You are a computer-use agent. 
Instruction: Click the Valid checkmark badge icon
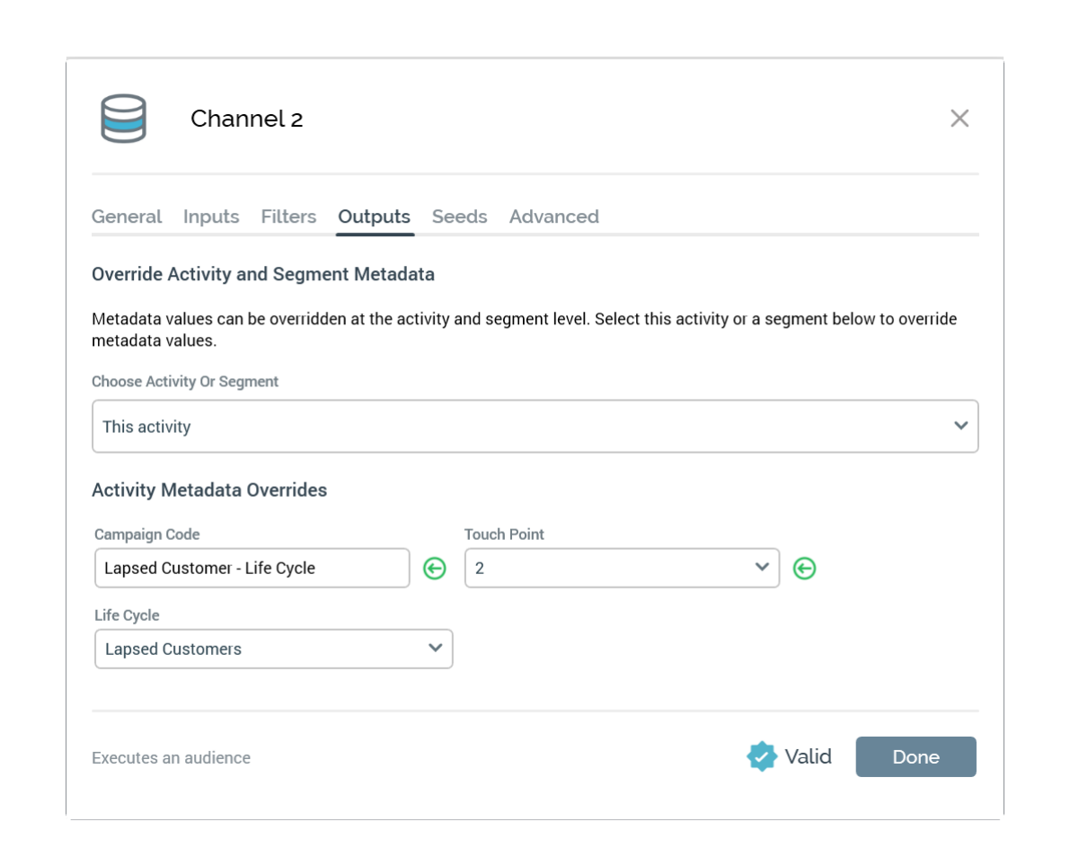[761, 757]
